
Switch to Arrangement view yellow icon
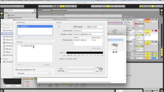[x=162, y=10]
